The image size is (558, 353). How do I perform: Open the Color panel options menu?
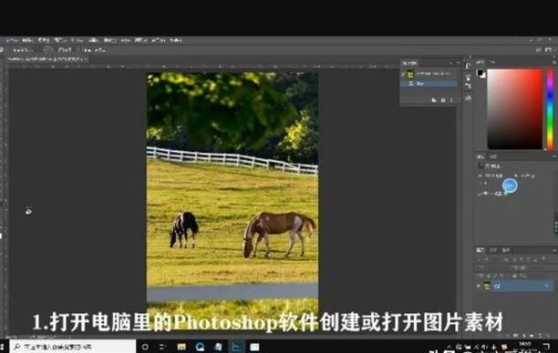pyautogui.click(x=554, y=62)
